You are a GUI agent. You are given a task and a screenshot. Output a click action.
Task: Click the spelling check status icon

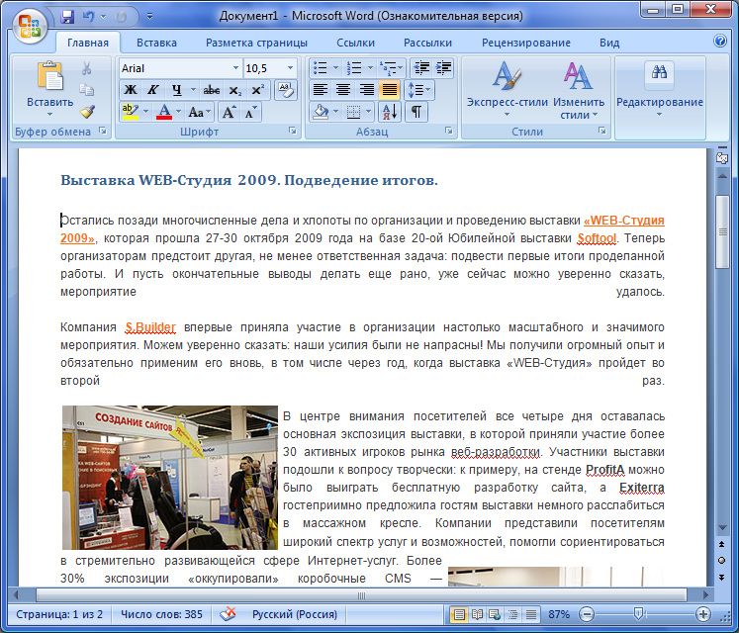point(228,614)
